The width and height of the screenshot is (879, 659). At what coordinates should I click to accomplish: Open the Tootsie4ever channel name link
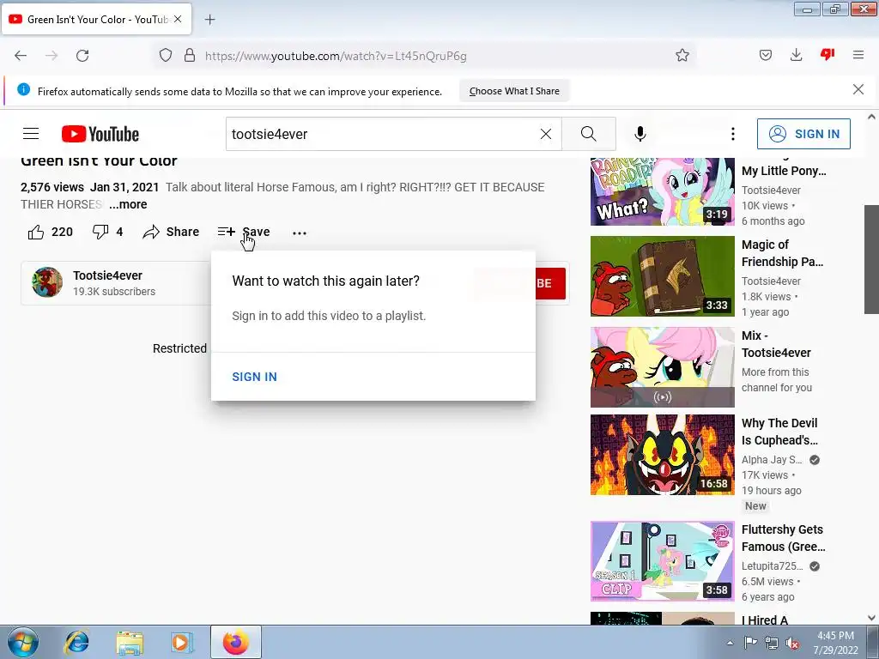[107, 275]
